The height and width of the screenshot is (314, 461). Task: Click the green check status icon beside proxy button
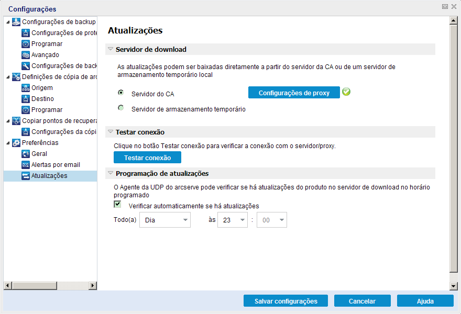346,92
